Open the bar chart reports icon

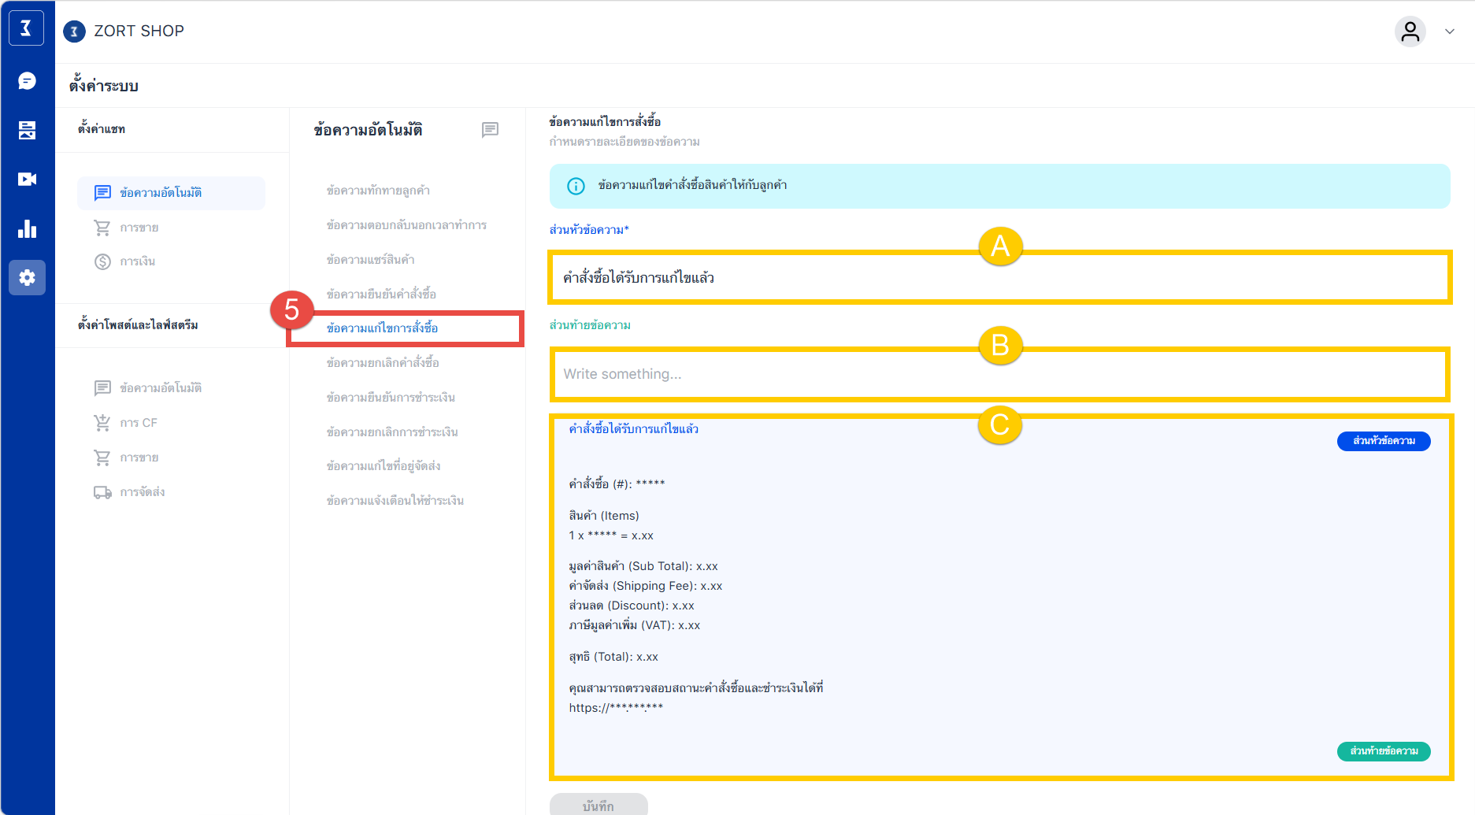coord(27,229)
